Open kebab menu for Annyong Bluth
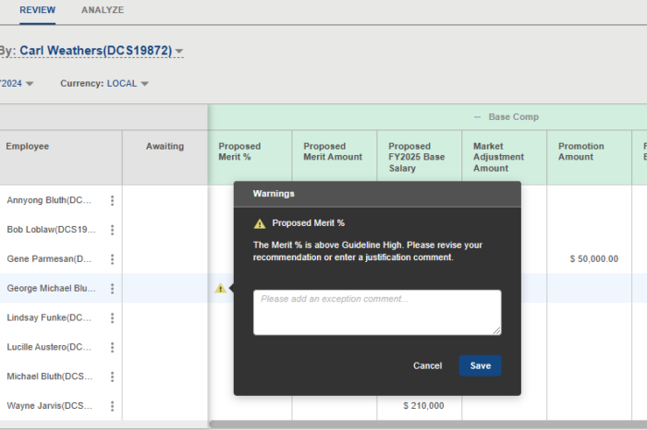Screen dimensions: 647x430 tap(113, 200)
